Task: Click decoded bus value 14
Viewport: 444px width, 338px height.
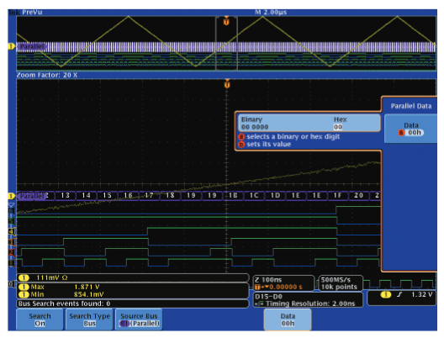Action: pyautogui.click(x=86, y=195)
